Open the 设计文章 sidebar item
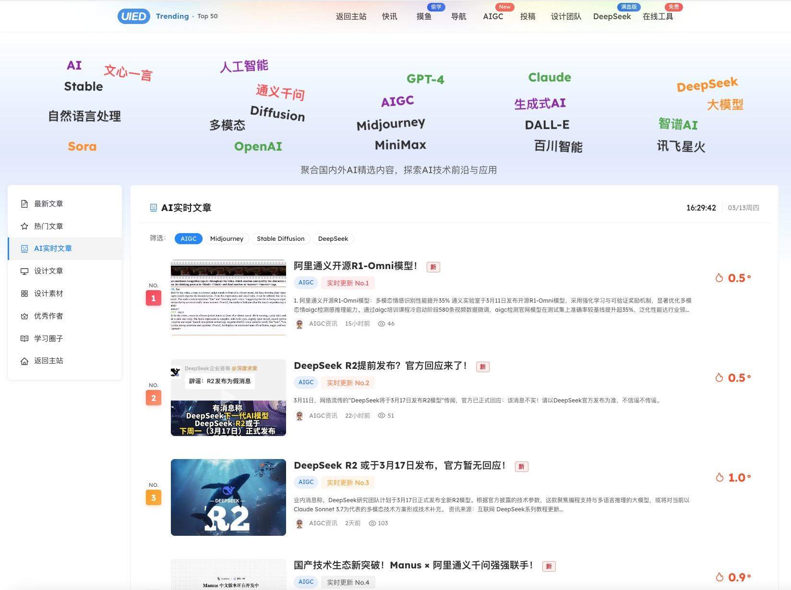791x590 pixels. [x=65, y=271]
